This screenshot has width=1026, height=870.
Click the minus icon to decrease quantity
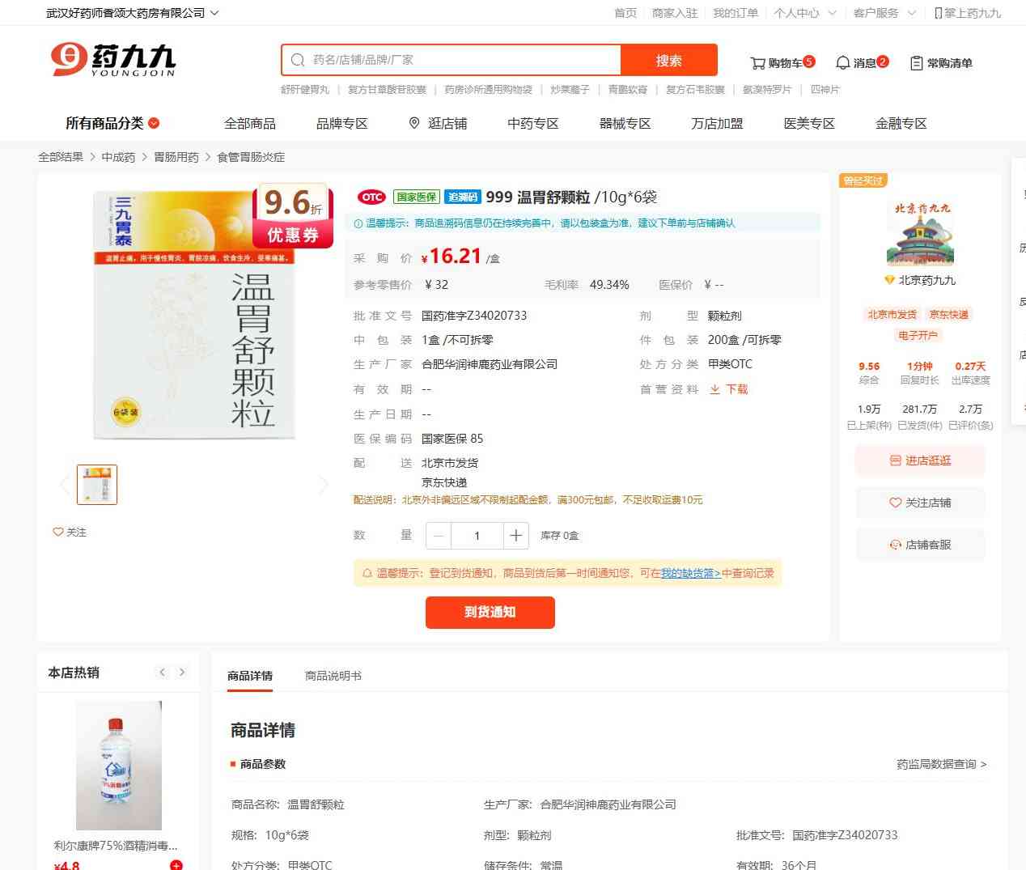coord(439,536)
